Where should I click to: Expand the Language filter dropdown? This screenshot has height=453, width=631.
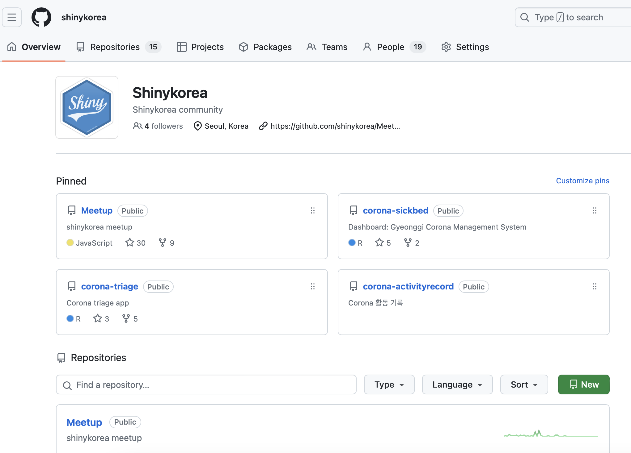(457, 384)
